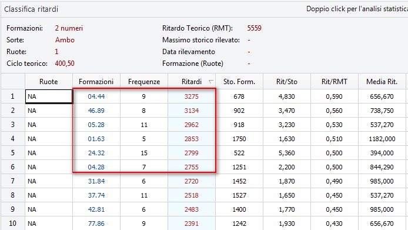Click the NA cell in row 6
The width and height of the screenshot is (408, 230).
(49, 167)
